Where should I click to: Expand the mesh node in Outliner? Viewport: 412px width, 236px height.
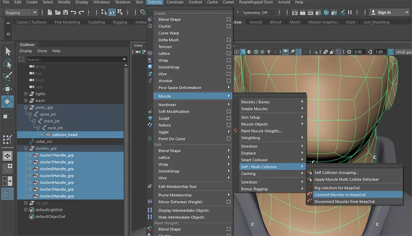pos(26,100)
